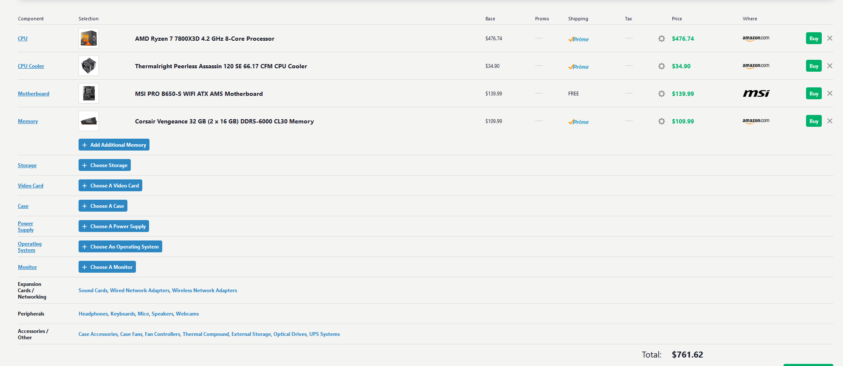The height and width of the screenshot is (366, 843).
Task: Click Choose A Video Card button
Action: tap(110, 185)
